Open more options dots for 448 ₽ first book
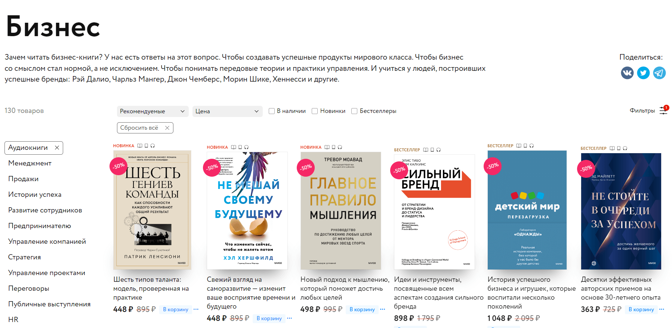The height and width of the screenshot is (328, 672). point(196,309)
